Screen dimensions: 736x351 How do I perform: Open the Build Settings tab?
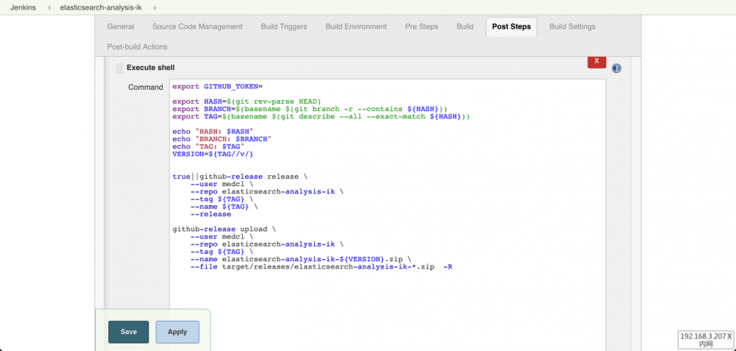(572, 26)
